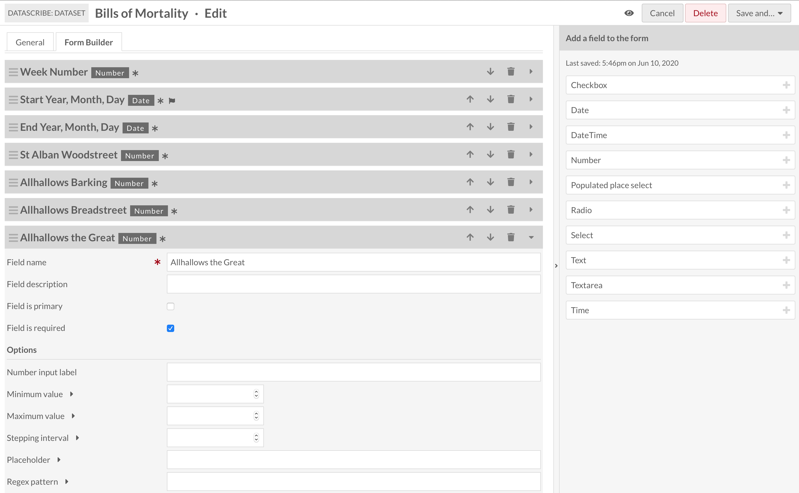Add a Checkbox field with plus icon

point(786,85)
